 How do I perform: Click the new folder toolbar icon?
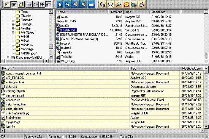21,5
